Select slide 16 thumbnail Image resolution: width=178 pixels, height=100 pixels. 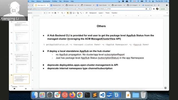click(x=21, y=58)
